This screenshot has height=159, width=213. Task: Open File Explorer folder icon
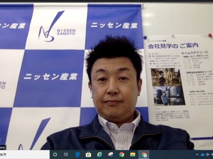click(133, 154)
